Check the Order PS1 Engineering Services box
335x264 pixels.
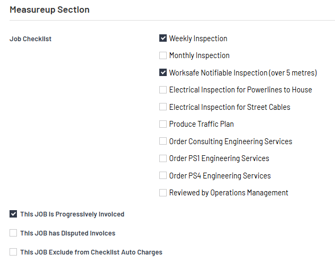pyautogui.click(x=163, y=158)
